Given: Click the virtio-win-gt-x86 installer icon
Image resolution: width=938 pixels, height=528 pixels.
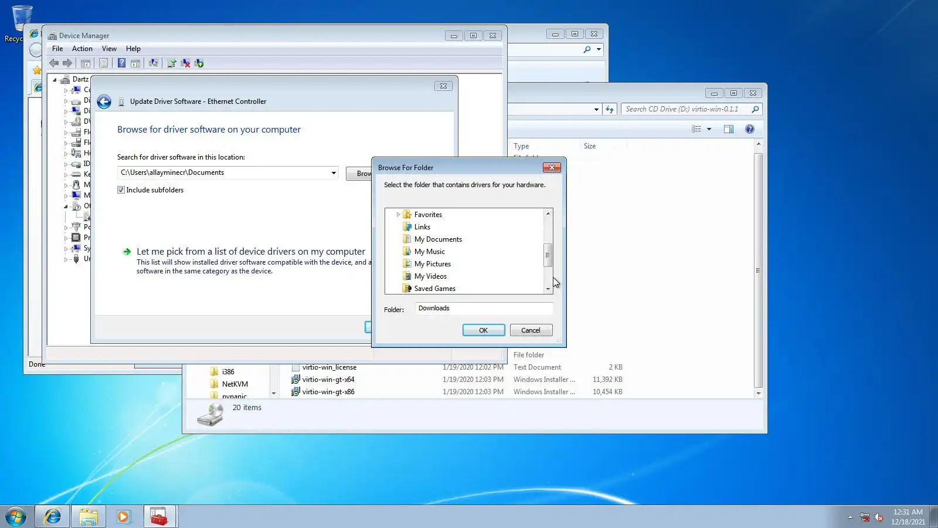Looking at the screenshot, I should point(295,392).
